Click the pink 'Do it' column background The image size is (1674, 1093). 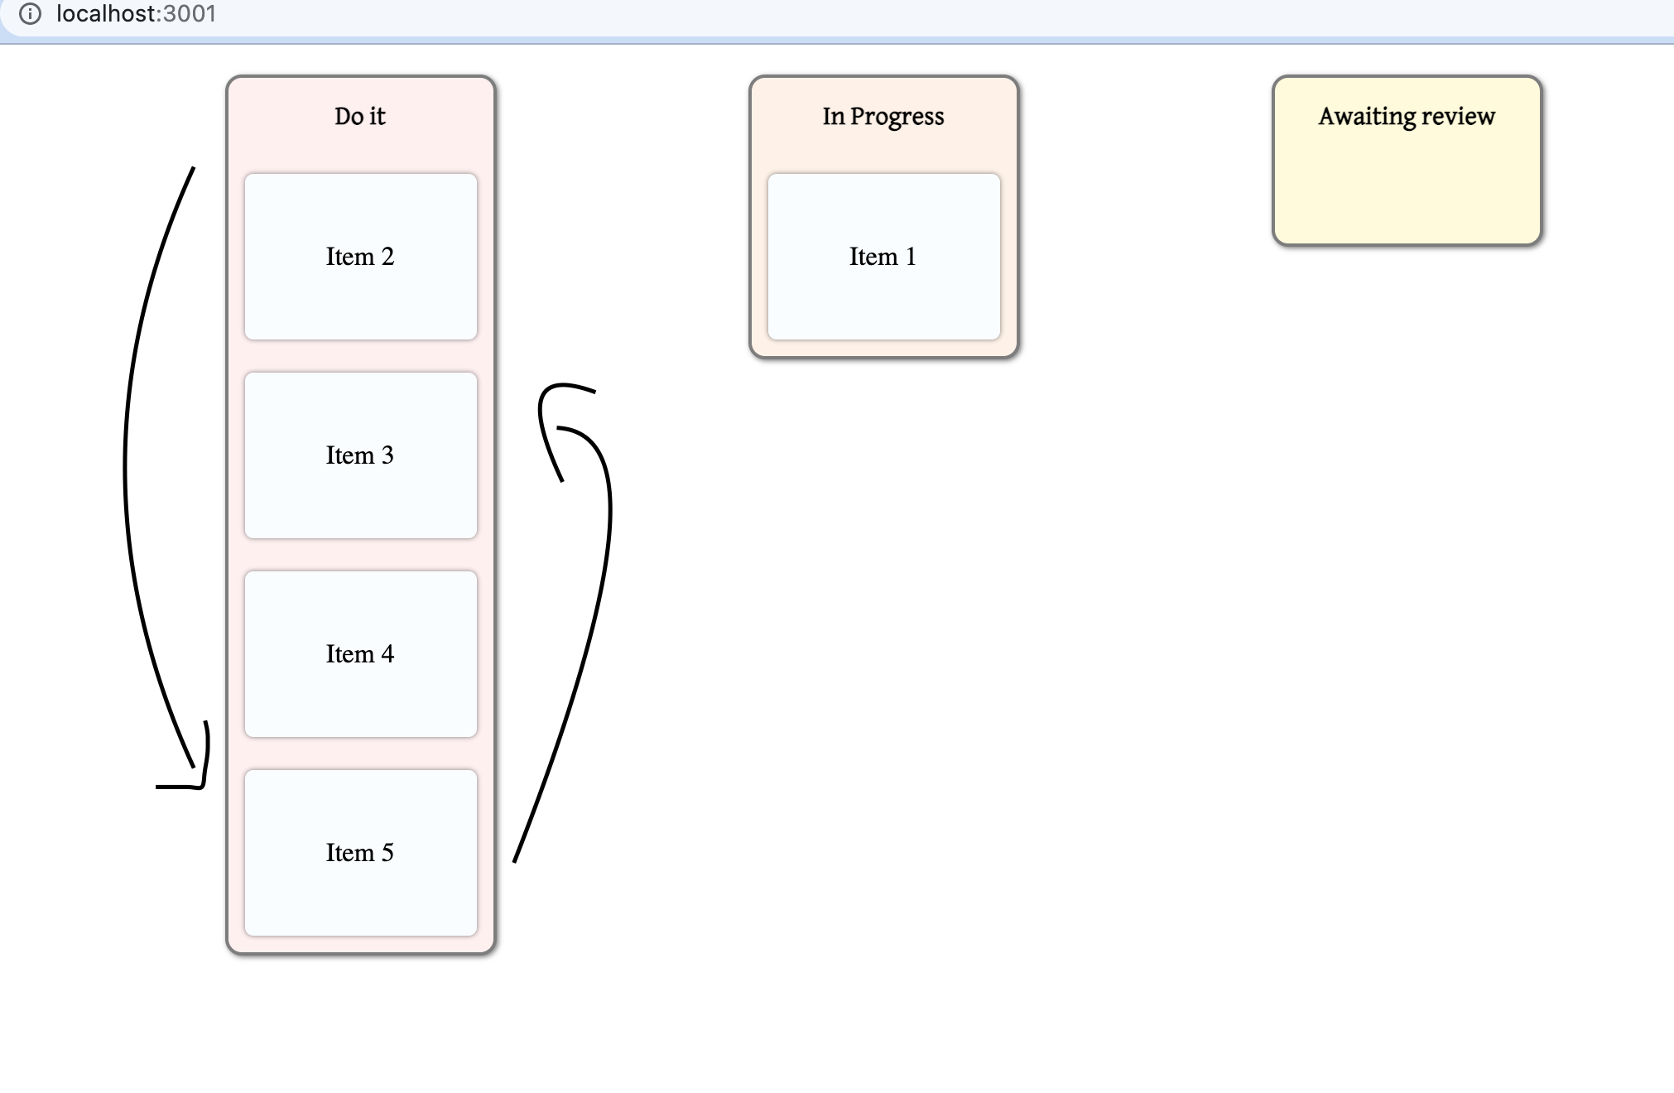tap(360, 149)
